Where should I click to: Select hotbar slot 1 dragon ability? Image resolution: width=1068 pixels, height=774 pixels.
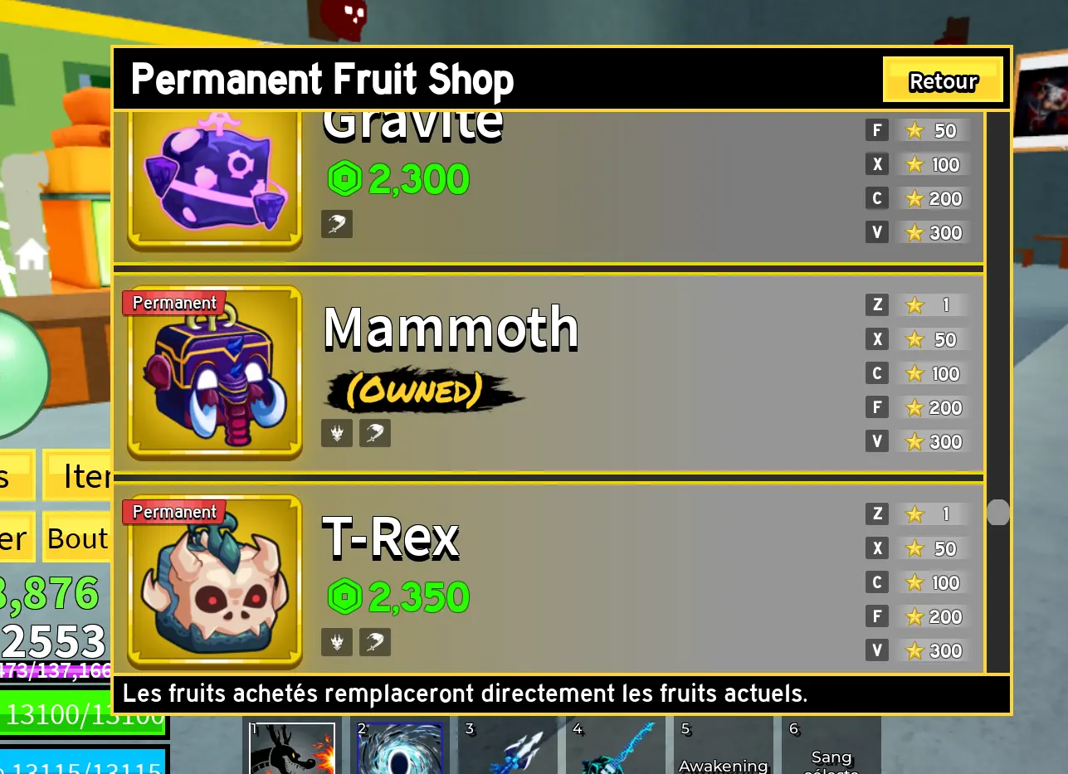[292, 748]
